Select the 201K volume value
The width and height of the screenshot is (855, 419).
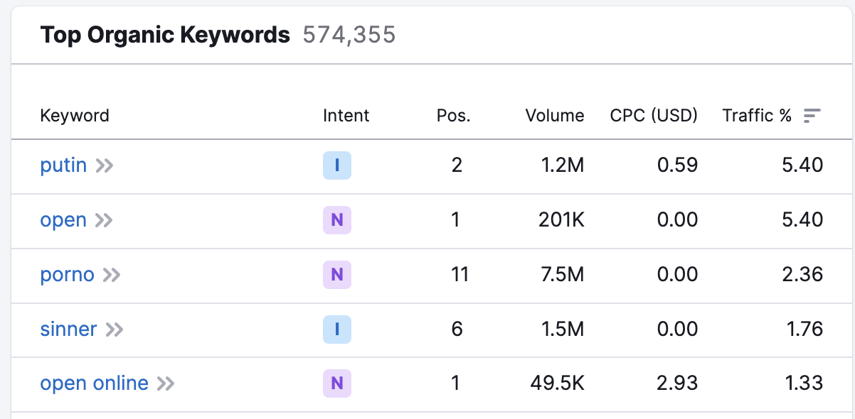pos(561,221)
